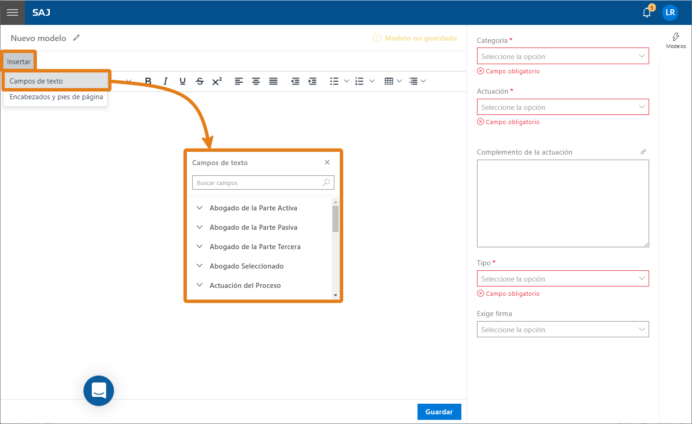Increase paragraph indent
The height and width of the screenshot is (424, 692).
312,81
